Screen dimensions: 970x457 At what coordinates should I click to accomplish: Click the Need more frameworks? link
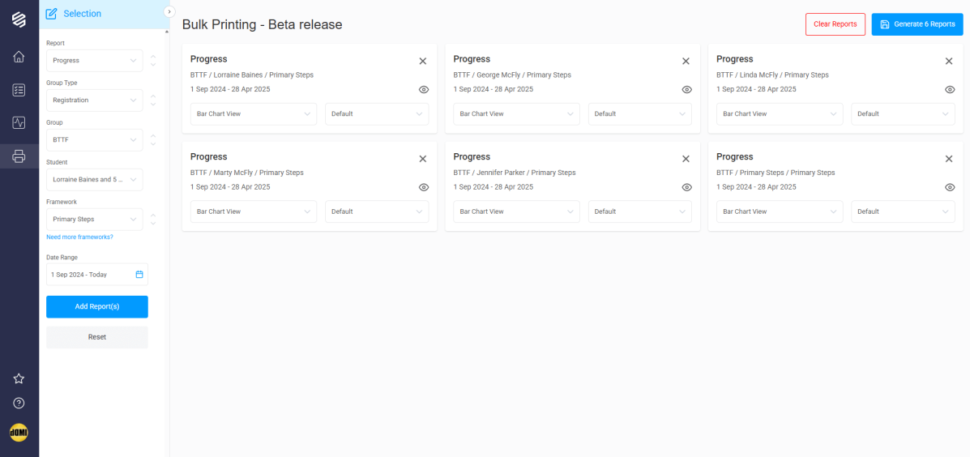click(79, 237)
